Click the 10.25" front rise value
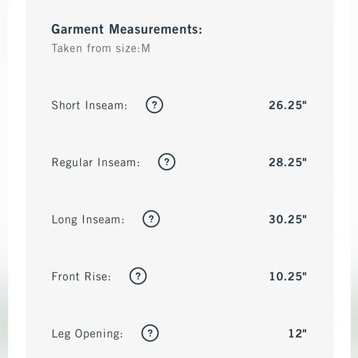 click(x=288, y=277)
